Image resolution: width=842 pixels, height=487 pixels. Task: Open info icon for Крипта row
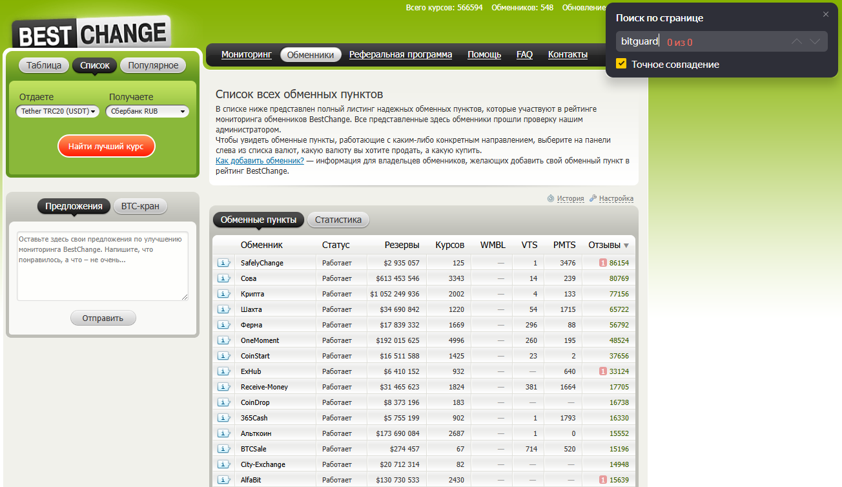click(x=223, y=294)
